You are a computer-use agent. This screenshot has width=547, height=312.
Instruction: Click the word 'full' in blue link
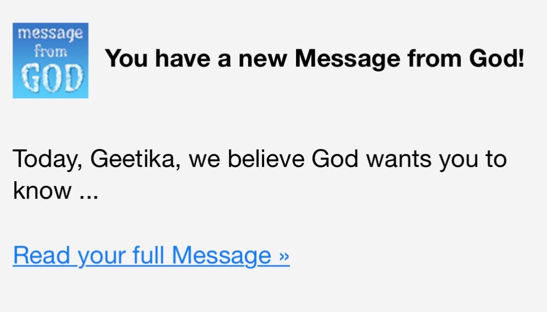tap(148, 255)
